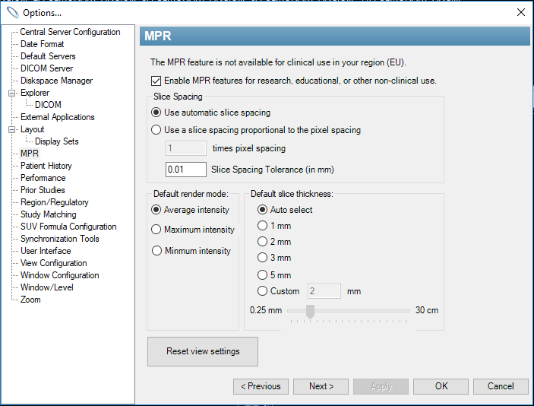Viewport: 534px width, 406px height.
Task: Uncheck Enable MPR features for non-clinical use
Action: [156, 81]
